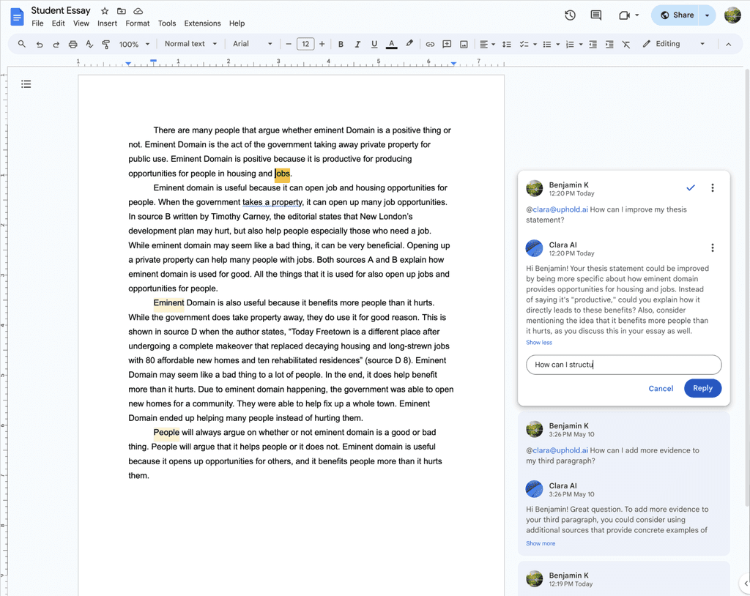The width and height of the screenshot is (750, 596).
Task: Print the document
Action: [73, 44]
